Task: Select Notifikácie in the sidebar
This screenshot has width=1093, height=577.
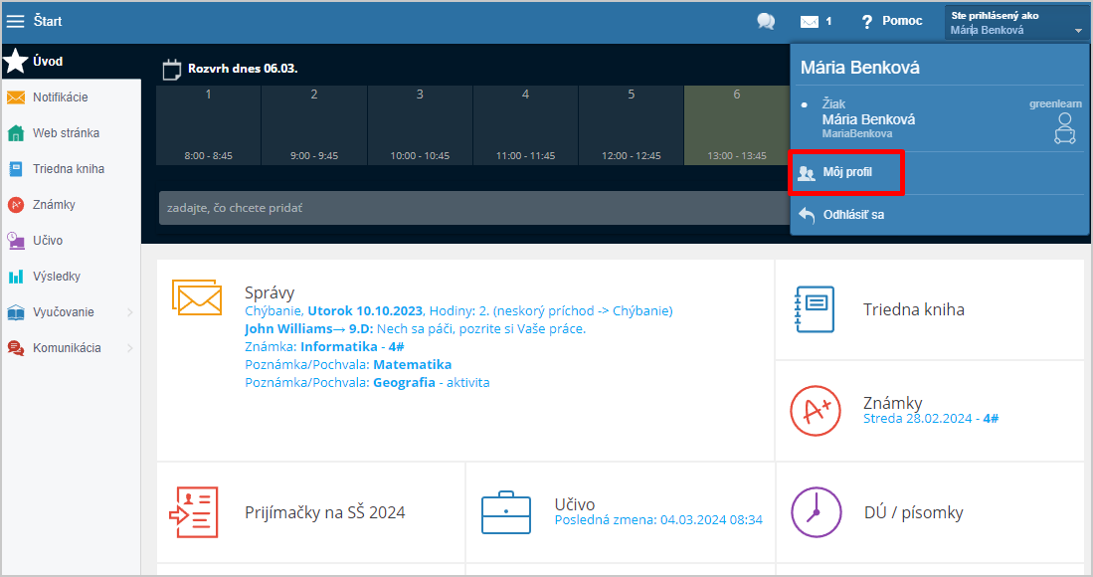Action: click(x=60, y=97)
